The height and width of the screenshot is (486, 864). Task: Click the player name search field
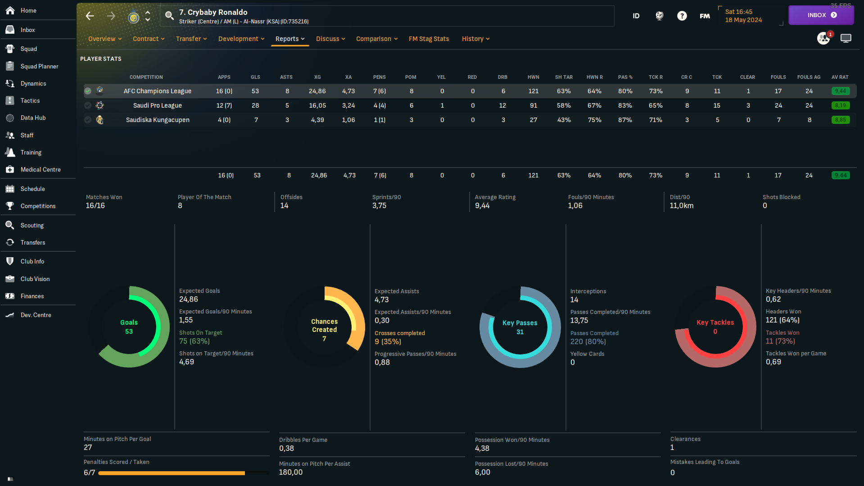387,16
